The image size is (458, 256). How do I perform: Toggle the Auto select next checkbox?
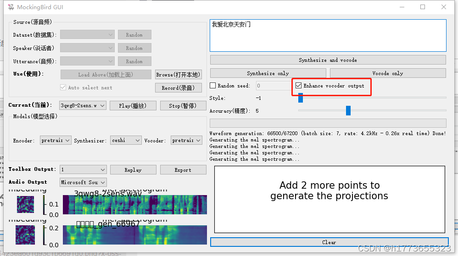pyautogui.click(x=63, y=87)
